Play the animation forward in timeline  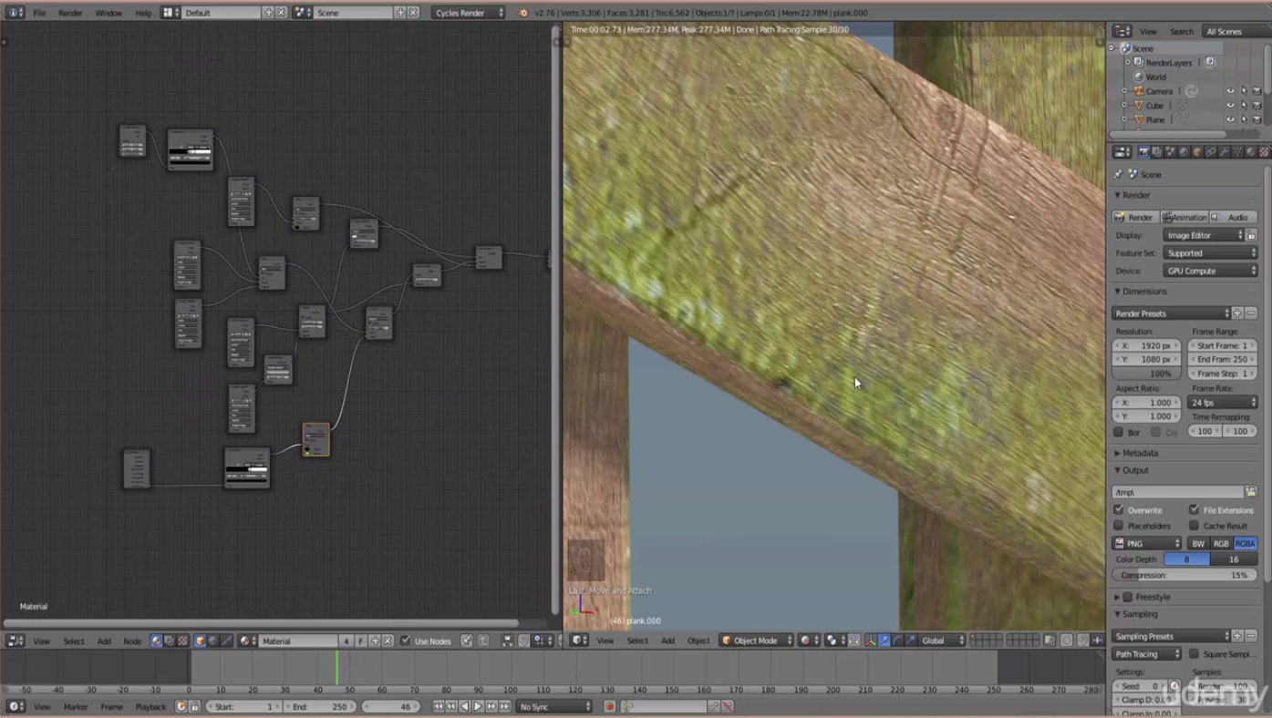pos(478,707)
